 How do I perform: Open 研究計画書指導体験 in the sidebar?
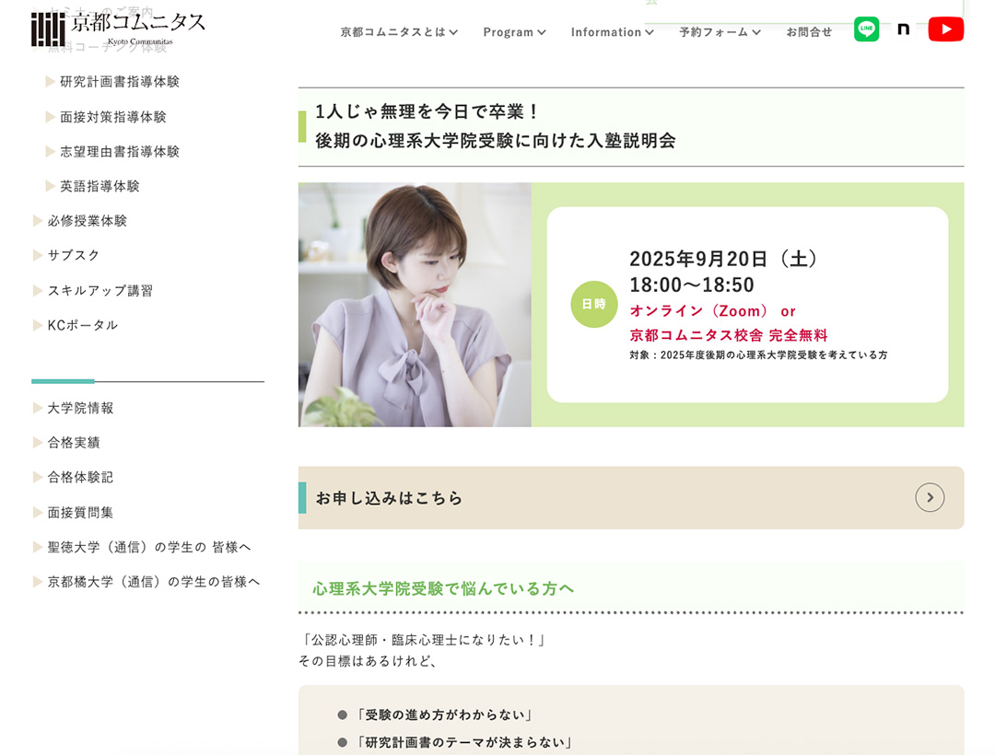120,82
